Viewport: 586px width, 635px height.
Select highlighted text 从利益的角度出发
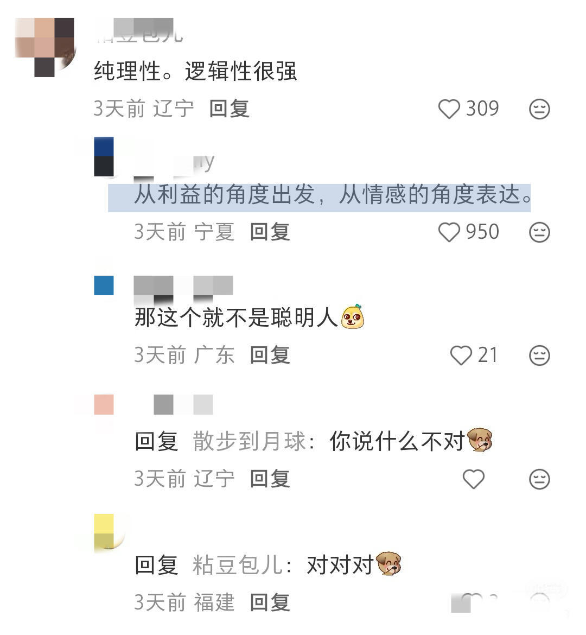(225, 194)
